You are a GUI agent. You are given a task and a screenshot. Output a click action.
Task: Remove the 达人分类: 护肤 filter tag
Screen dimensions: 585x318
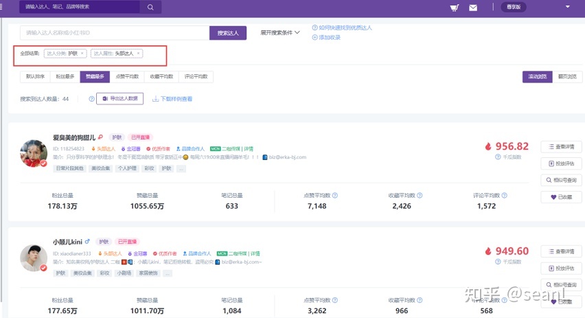click(x=82, y=53)
